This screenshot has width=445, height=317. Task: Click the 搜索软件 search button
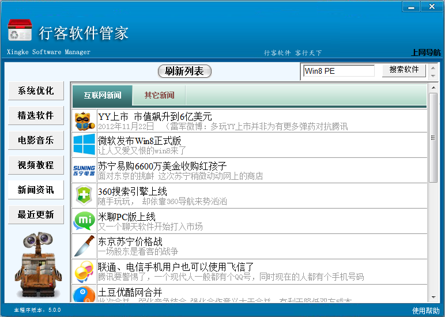(x=404, y=70)
